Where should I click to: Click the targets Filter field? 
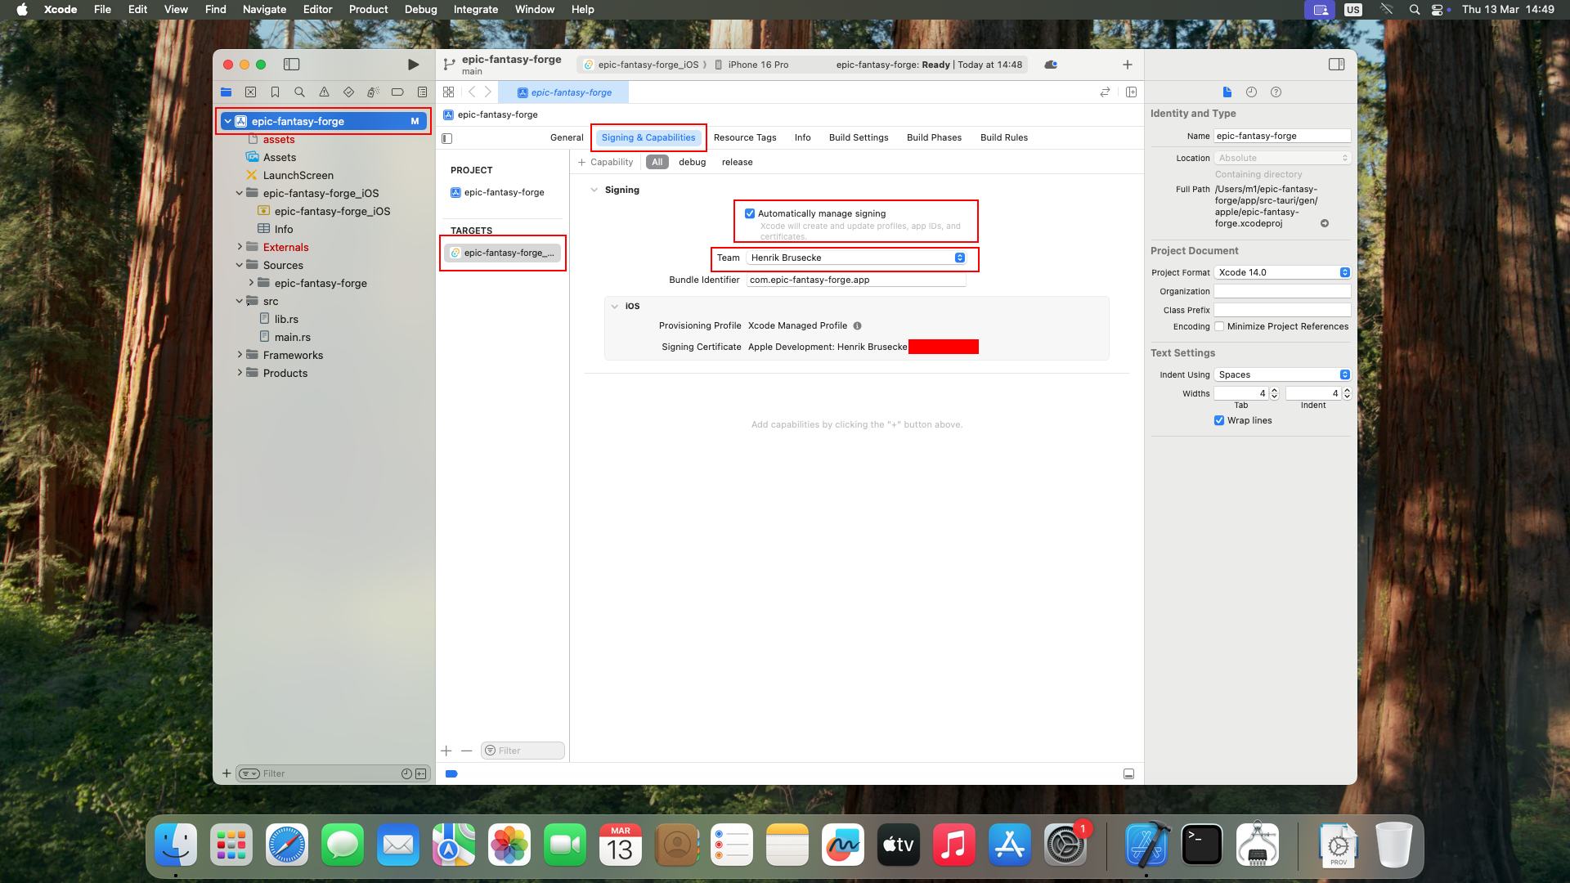[x=523, y=751]
